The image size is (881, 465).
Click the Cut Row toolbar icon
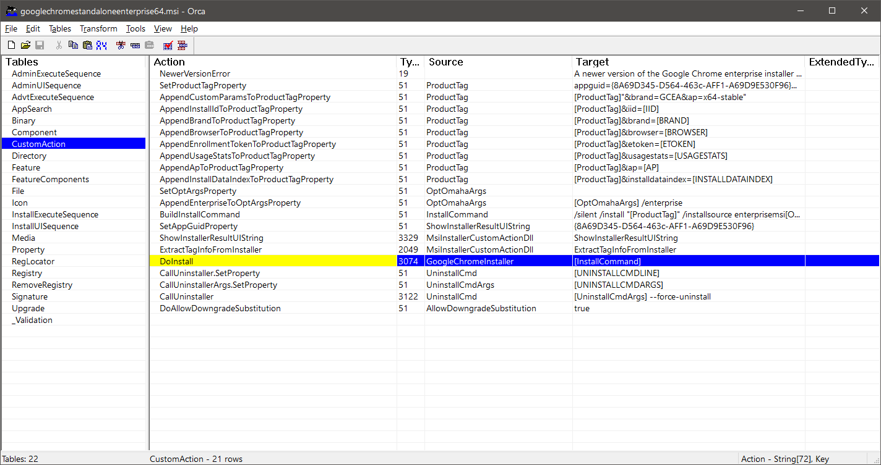[121, 45]
